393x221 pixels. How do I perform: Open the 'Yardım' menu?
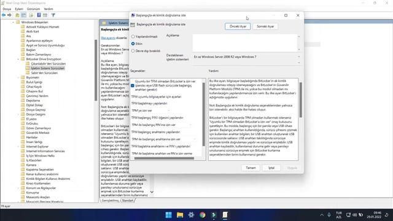[x=49, y=9]
